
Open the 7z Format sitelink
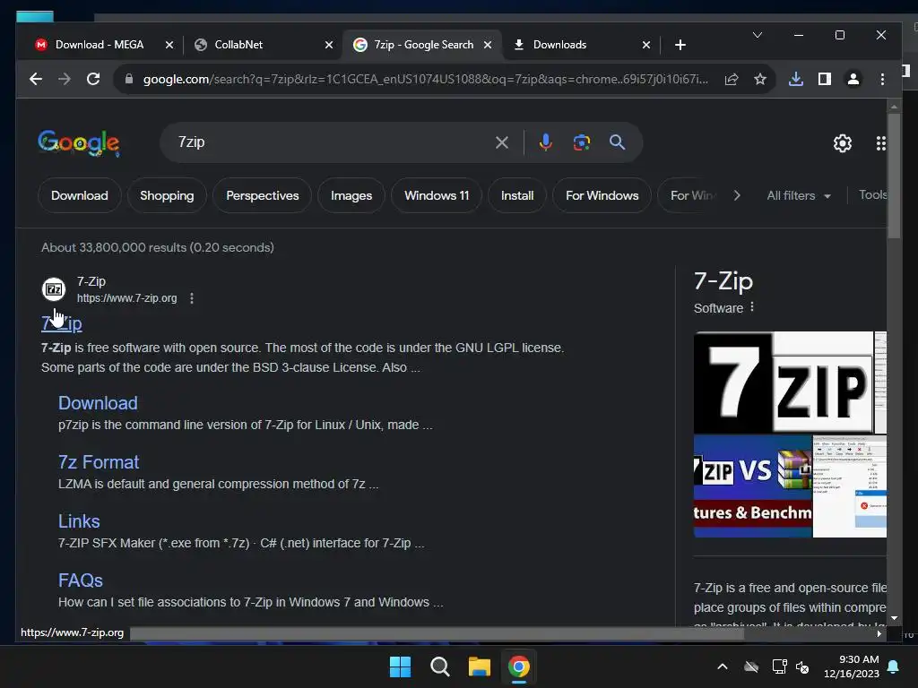pyautogui.click(x=99, y=462)
